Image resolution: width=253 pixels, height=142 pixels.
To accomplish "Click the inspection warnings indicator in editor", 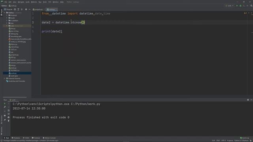I will 245,13.
